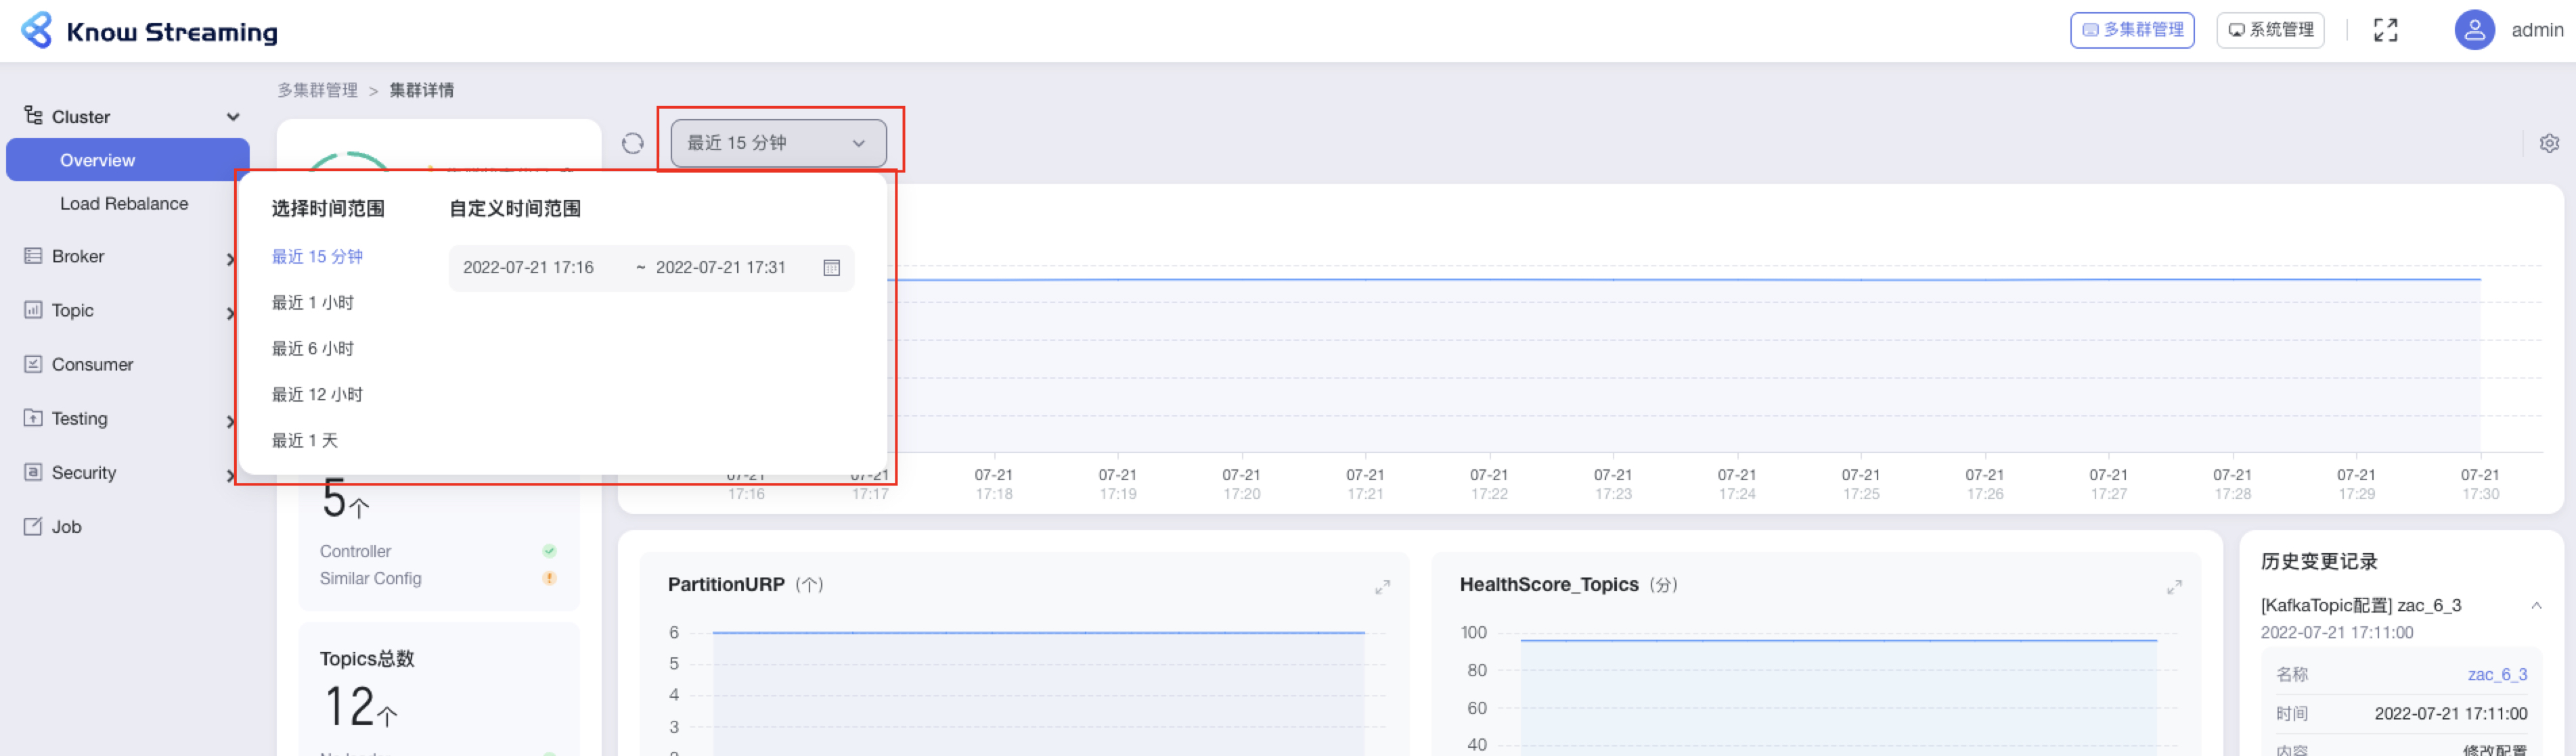This screenshot has height=756, width=2576.
Task: Collapse the zac_6_3 change record
Action: pos(2536,605)
